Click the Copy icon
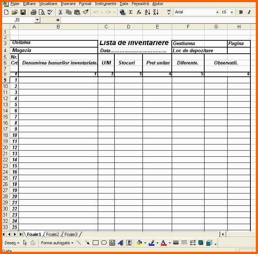The height and width of the screenshot is (254, 258). point(69,12)
